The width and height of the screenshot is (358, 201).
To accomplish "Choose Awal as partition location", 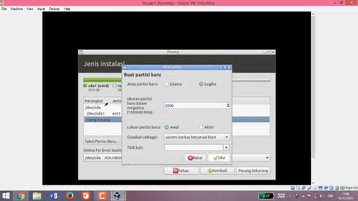I will 167,127.
